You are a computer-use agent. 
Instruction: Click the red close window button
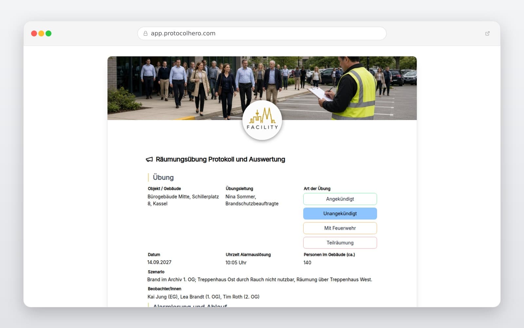(34, 33)
